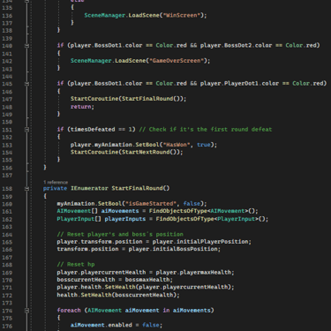Click SceneManager on line 142
Viewport: 331px width, 331px height.
pos(91,61)
